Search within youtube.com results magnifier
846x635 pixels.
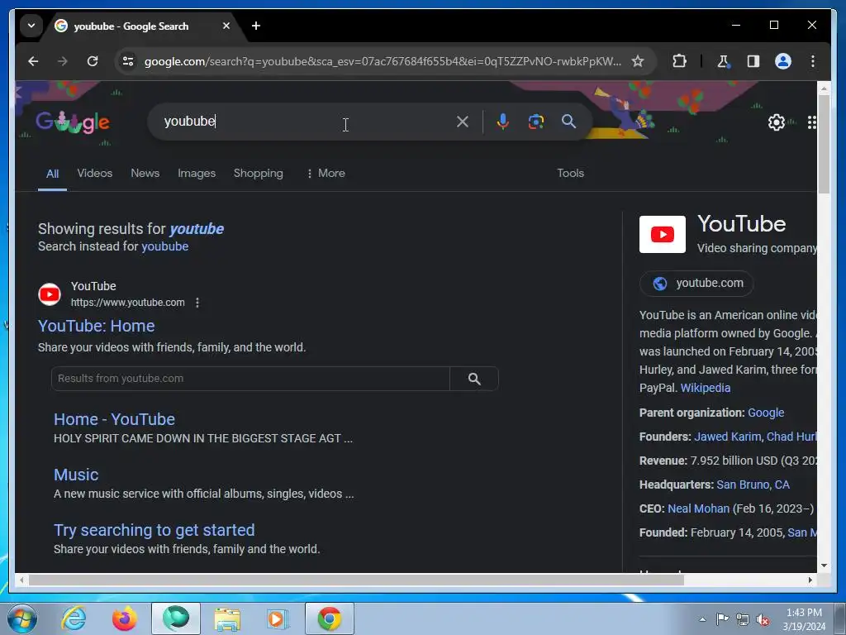[474, 379]
